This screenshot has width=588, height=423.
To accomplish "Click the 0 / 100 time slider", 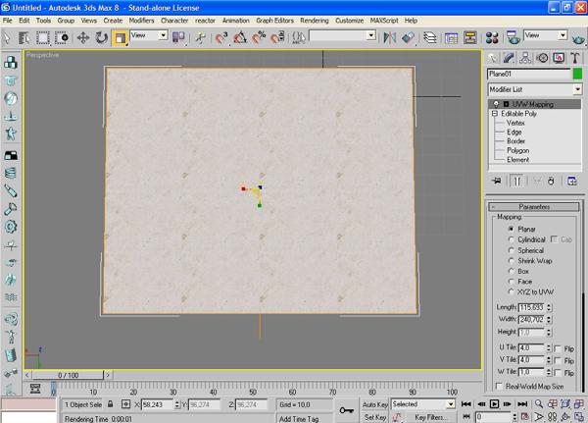I will [68, 375].
